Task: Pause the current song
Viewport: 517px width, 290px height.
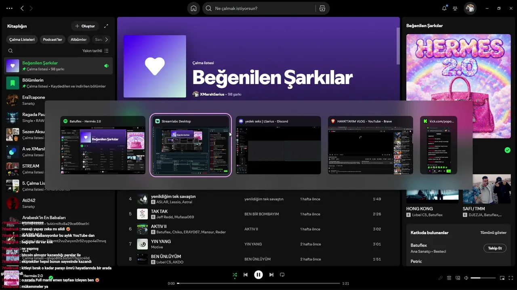Action: click(258, 275)
